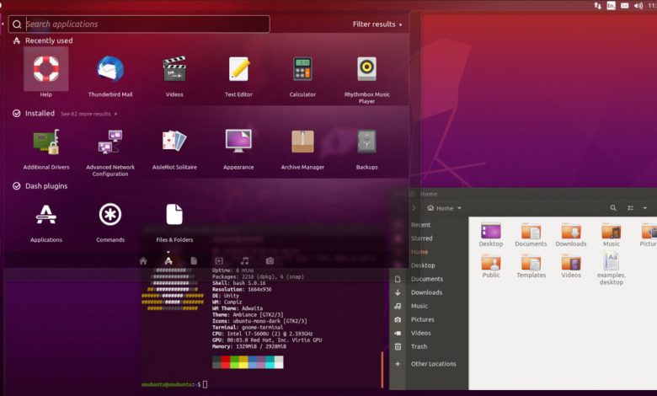Open the Backups application

(x=366, y=142)
